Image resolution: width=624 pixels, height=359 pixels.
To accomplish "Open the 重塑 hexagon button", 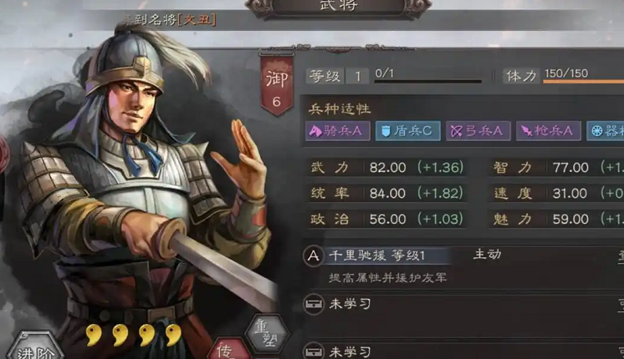I will click(x=267, y=333).
